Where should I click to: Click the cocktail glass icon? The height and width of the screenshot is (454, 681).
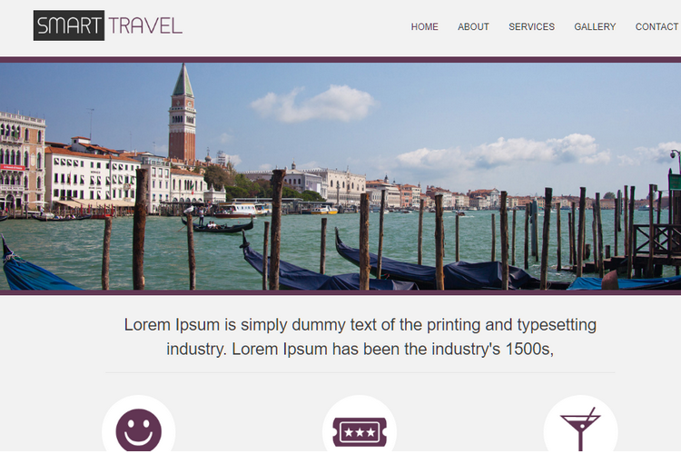point(581,429)
